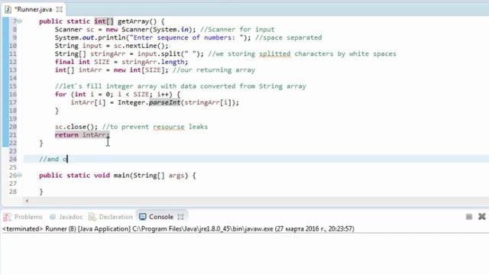Click the text 'return intArr;'
Screen dimensions: 489x275
(83, 134)
